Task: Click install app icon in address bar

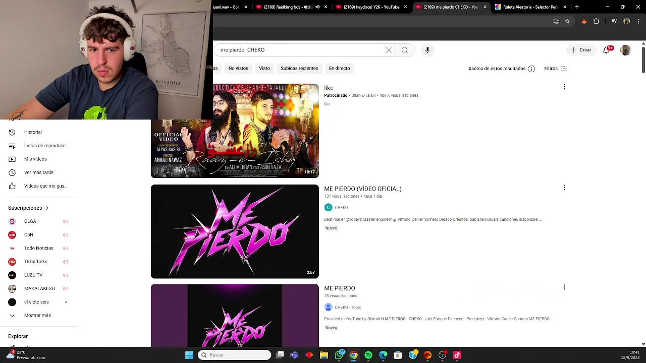Action: pos(556,21)
